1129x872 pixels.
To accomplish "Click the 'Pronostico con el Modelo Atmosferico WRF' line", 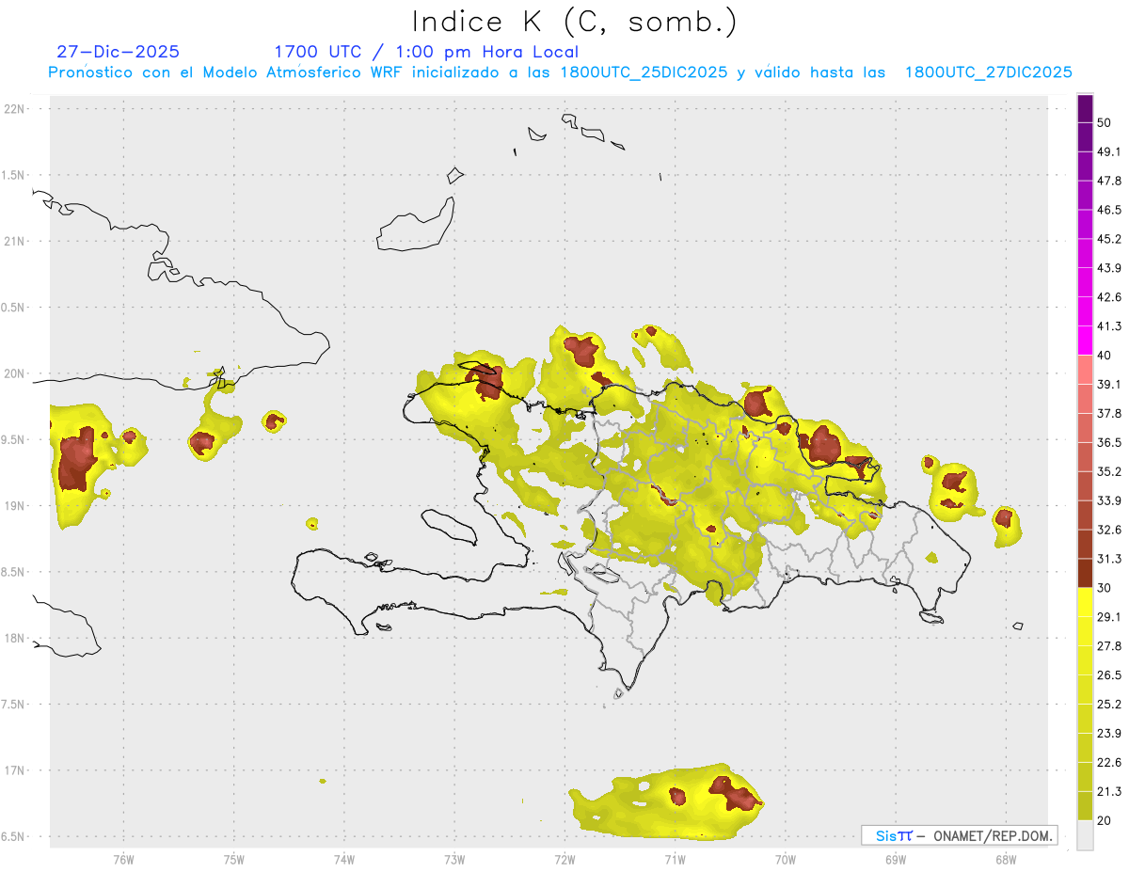I will coord(561,72).
